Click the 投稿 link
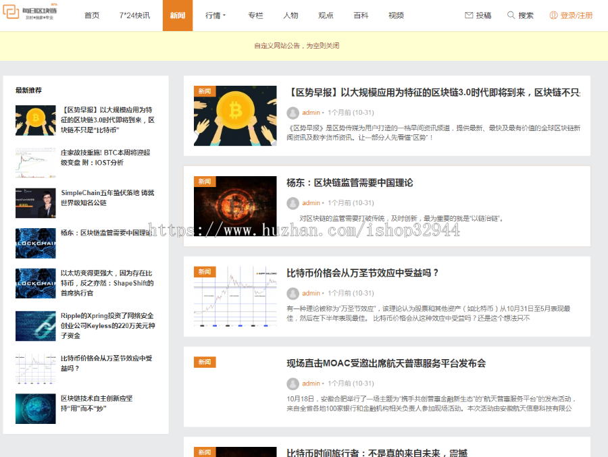 (484, 16)
